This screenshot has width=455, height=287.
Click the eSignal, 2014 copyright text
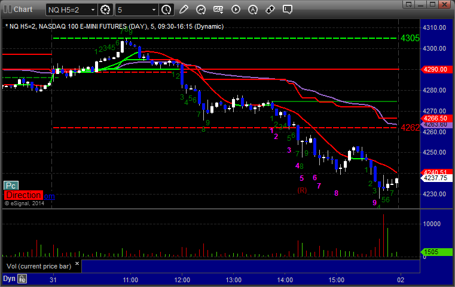pos(25,203)
